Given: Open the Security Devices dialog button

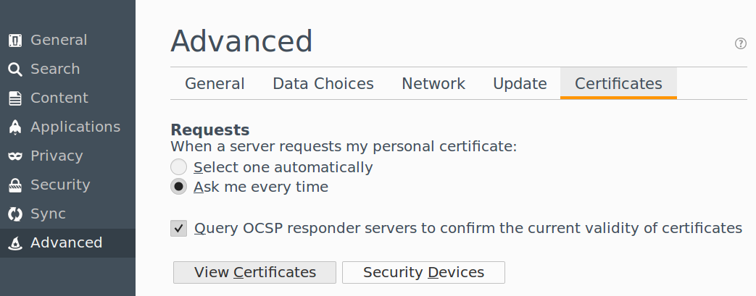Looking at the screenshot, I should [x=423, y=272].
